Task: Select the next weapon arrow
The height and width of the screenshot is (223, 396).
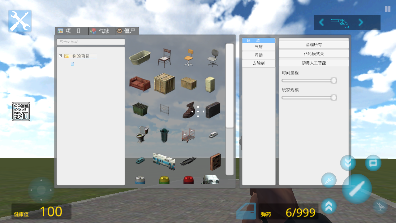Action: 360,22
